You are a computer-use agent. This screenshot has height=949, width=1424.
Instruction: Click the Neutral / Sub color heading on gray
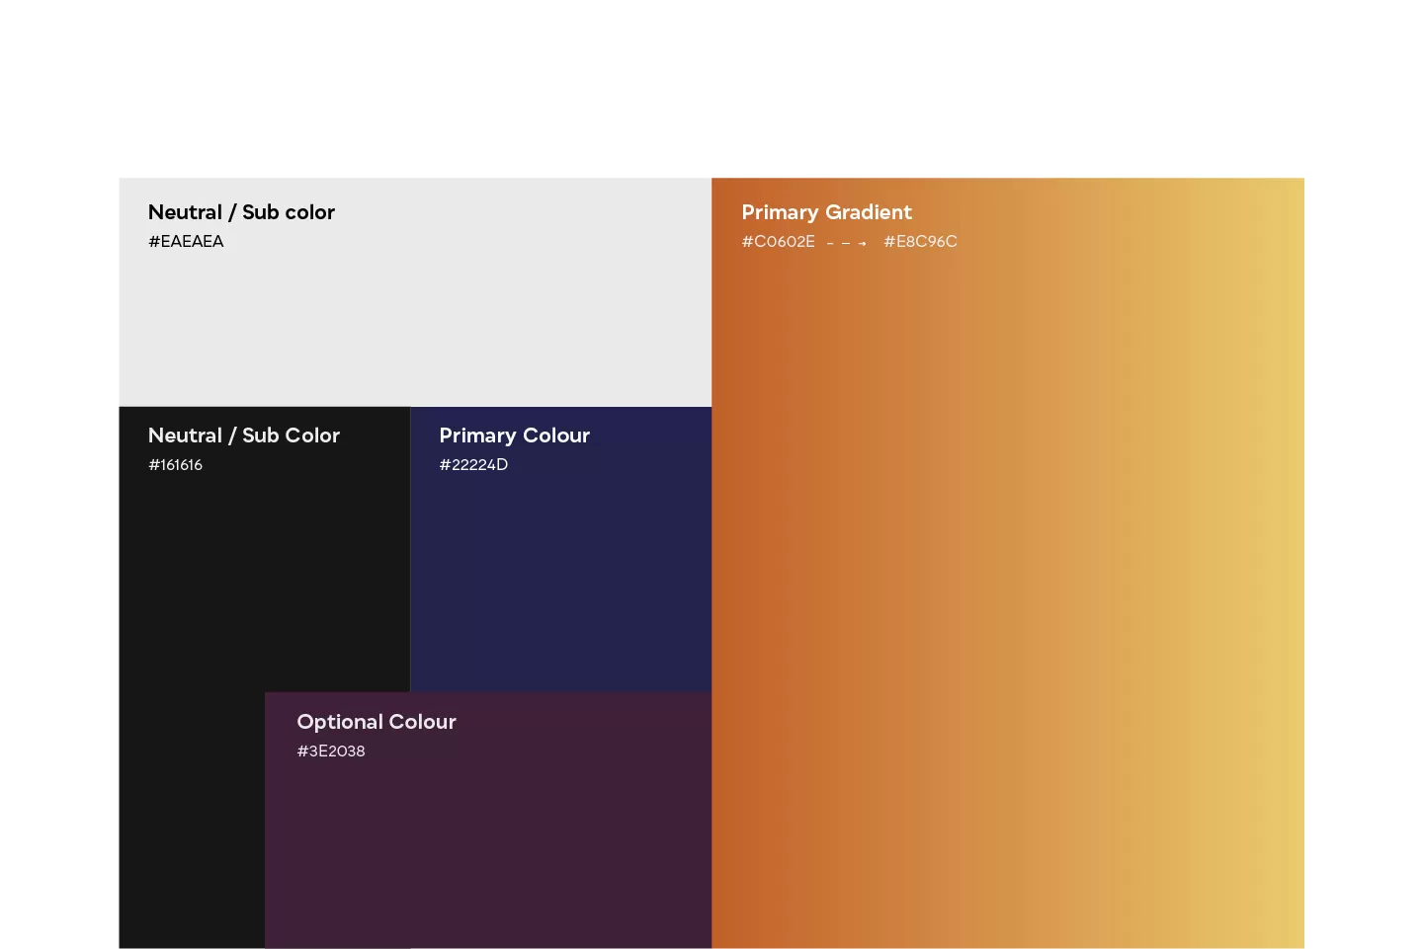pos(241,212)
